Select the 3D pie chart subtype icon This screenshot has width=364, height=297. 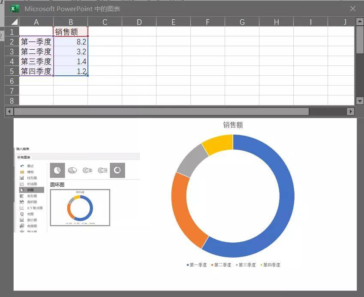pyautogui.click(x=72, y=170)
